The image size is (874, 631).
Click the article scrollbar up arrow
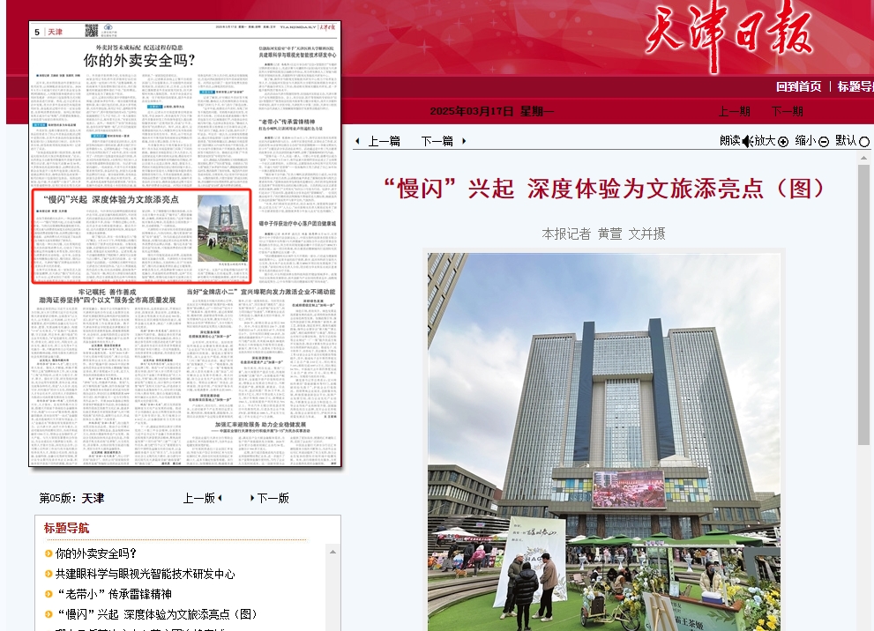point(863,157)
